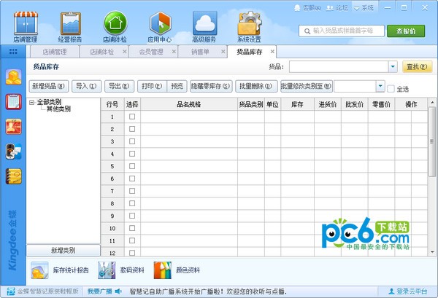Switch to the 销售单 tab
Screen dimensions: 438x298
tap(201, 52)
